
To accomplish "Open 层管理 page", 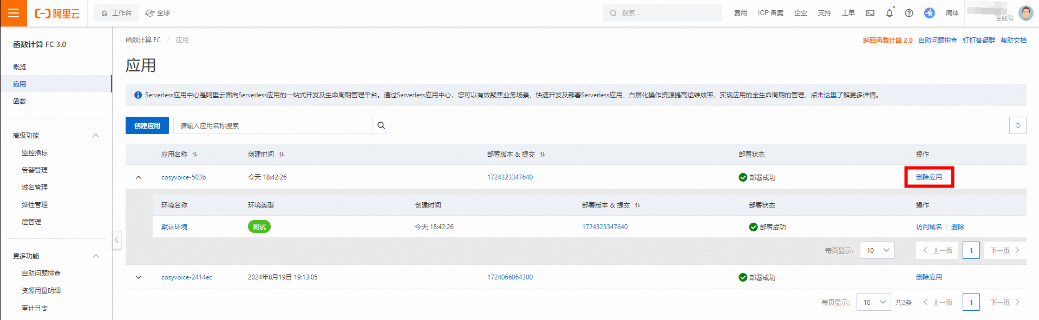I will point(31,222).
